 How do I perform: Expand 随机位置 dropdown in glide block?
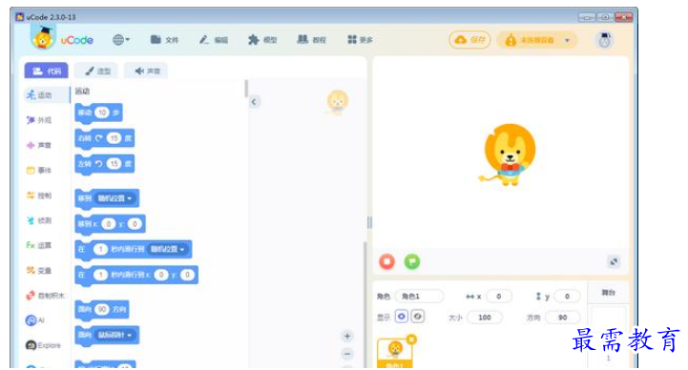click(168, 249)
